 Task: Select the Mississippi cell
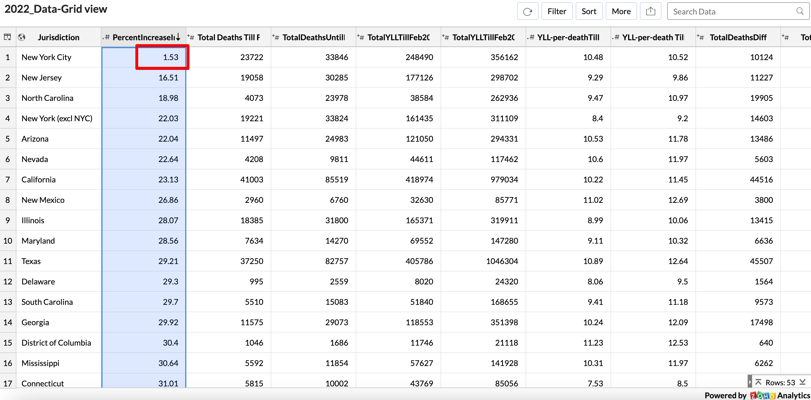coord(59,363)
